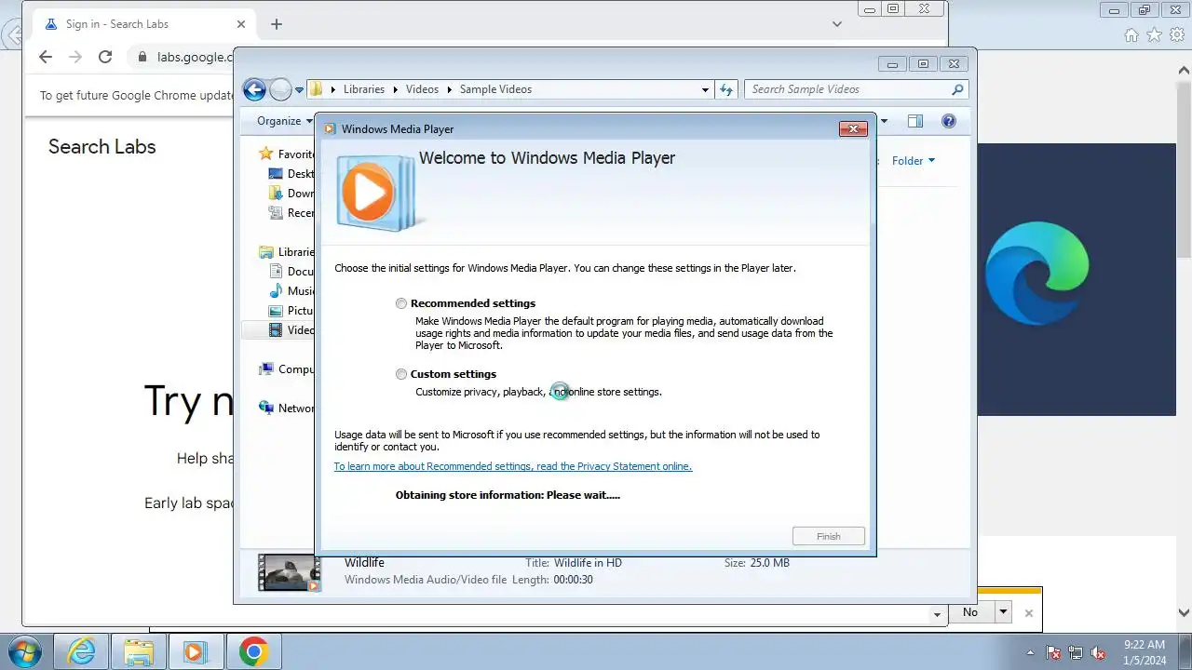Click Internet Explorer in the taskbar
This screenshot has height=670, width=1192.
coord(82,651)
